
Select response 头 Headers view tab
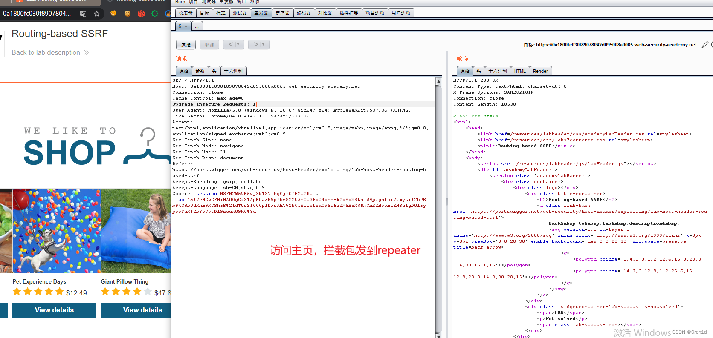pos(479,71)
